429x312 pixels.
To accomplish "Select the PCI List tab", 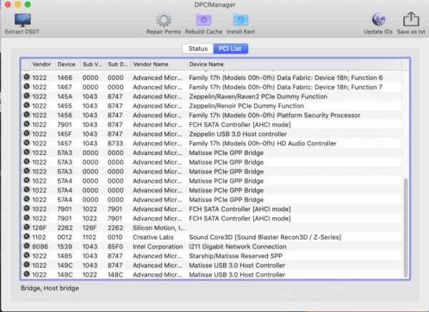I will click(x=230, y=49).
